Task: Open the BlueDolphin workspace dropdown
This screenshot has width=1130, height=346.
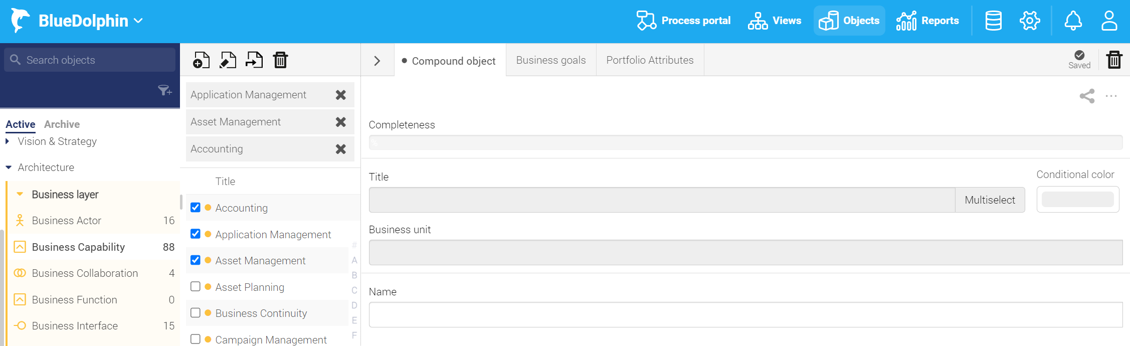Action: [139, 21]
